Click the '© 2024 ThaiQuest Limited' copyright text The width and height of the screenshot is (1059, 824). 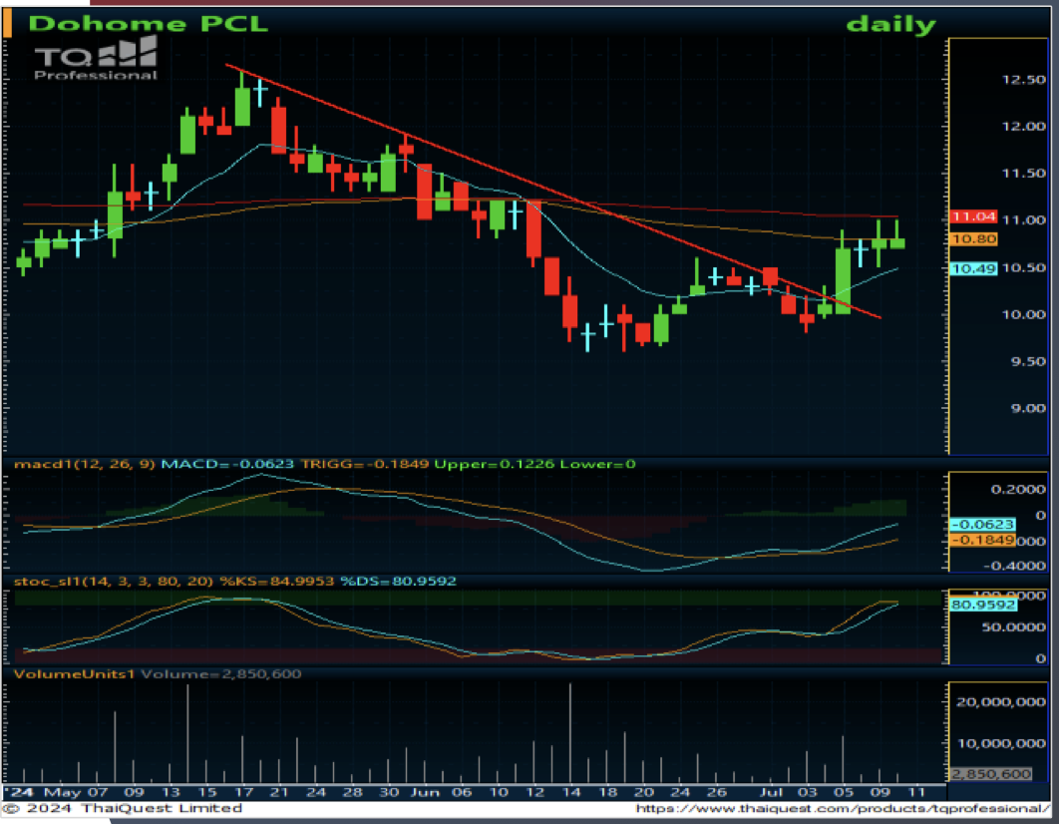123,808
